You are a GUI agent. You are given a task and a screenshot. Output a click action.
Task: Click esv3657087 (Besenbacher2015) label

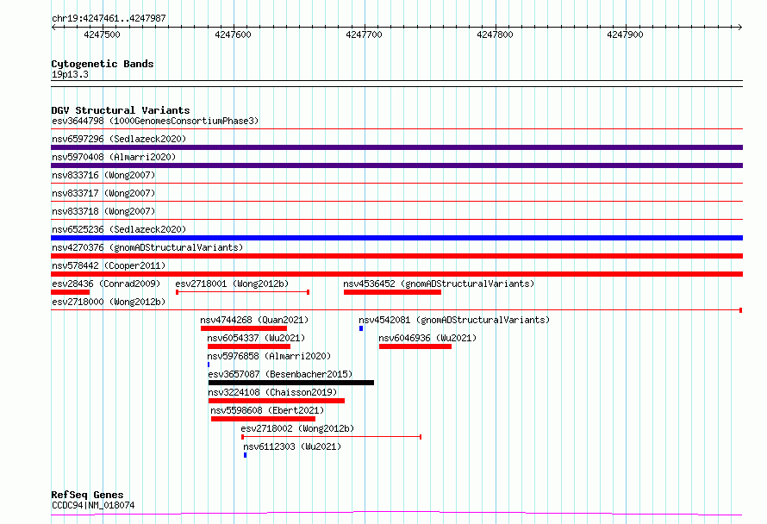coord(280,374)
